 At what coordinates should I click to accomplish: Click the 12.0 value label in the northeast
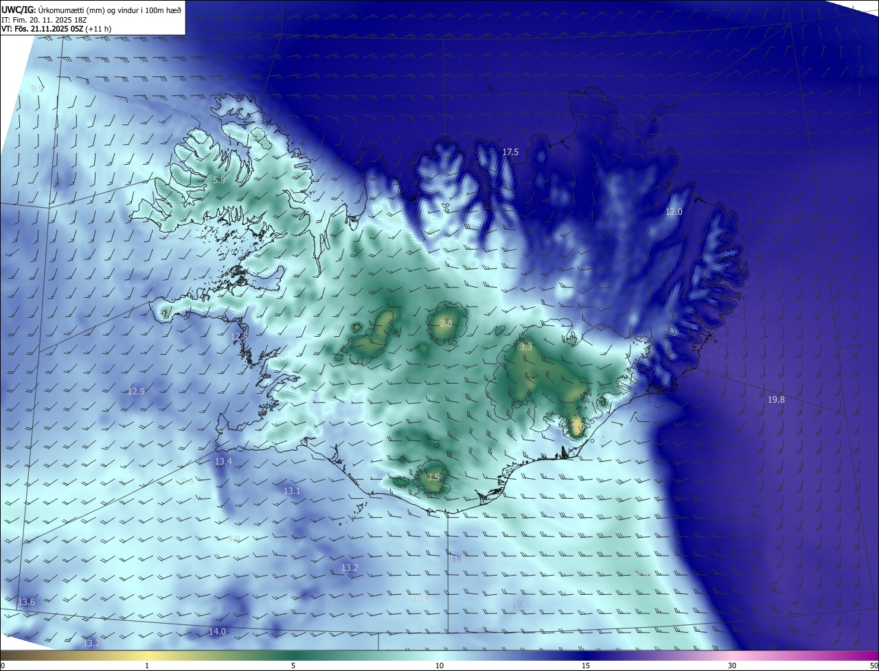coord(674,212)
